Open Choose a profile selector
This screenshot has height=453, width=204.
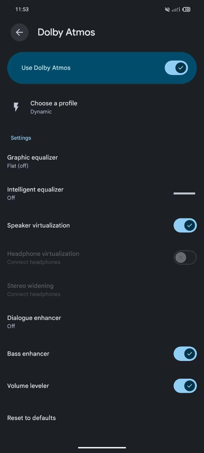point(102,107)
